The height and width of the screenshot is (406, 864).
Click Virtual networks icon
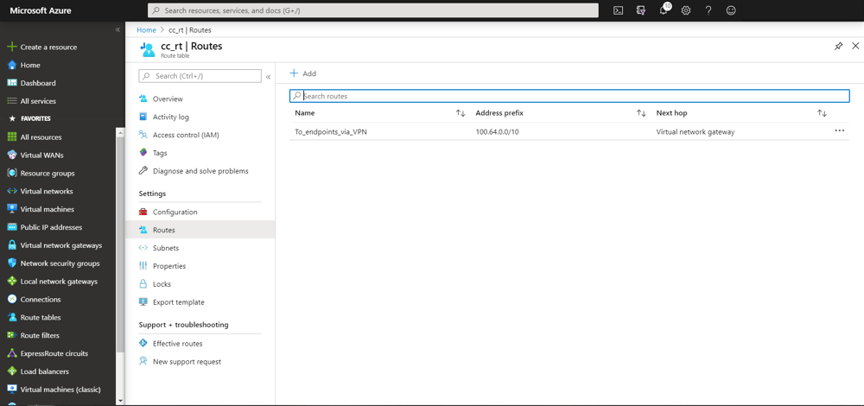tap(11, 191)
